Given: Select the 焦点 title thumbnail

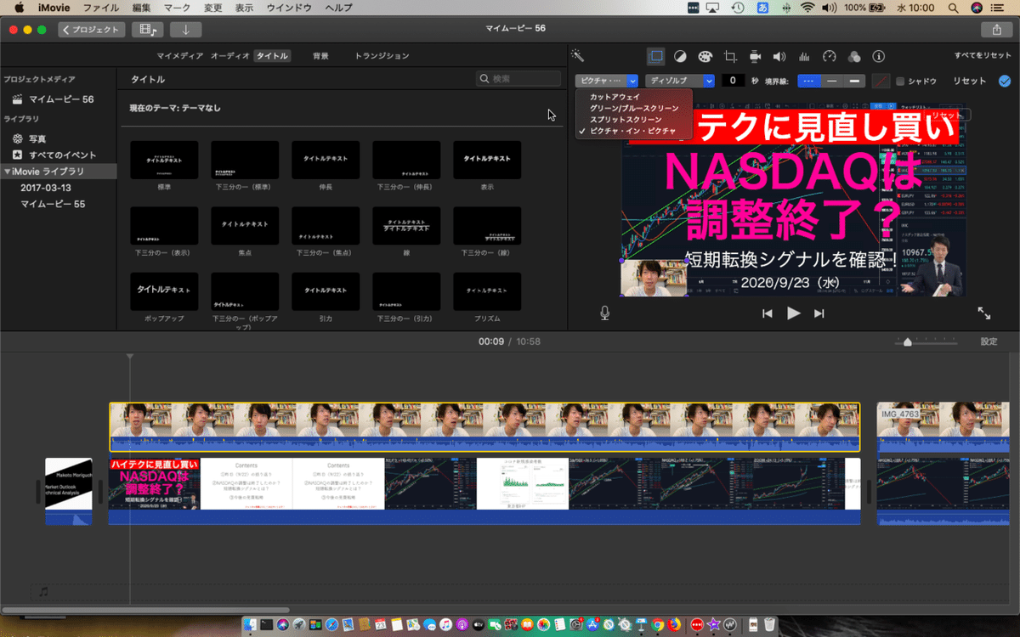Looking at the screenshot, I should [245, 225].
